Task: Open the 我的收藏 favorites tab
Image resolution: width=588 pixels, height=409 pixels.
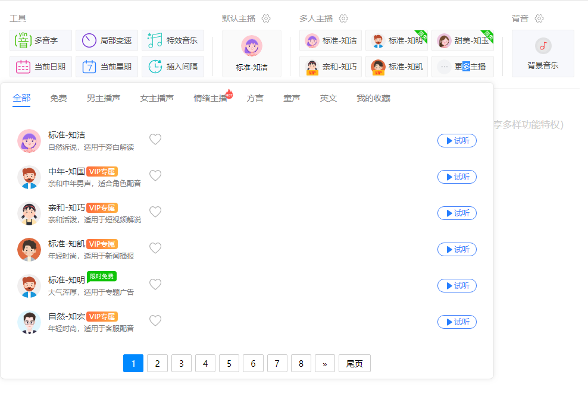Action: click(x=374, y=98)
